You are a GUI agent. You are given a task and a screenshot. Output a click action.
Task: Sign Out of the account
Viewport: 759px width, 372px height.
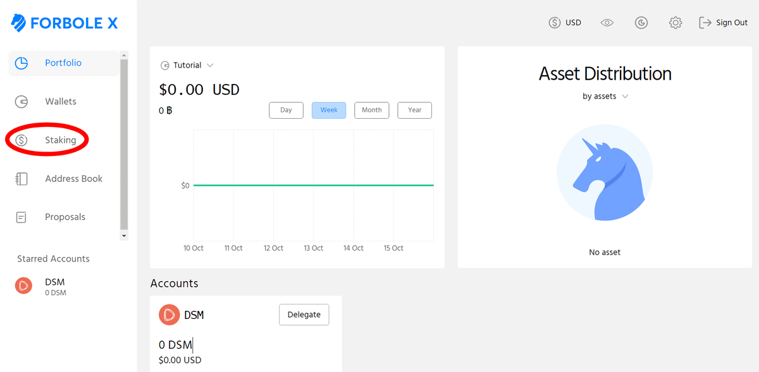pyautogui.click(x=723, y=23)
